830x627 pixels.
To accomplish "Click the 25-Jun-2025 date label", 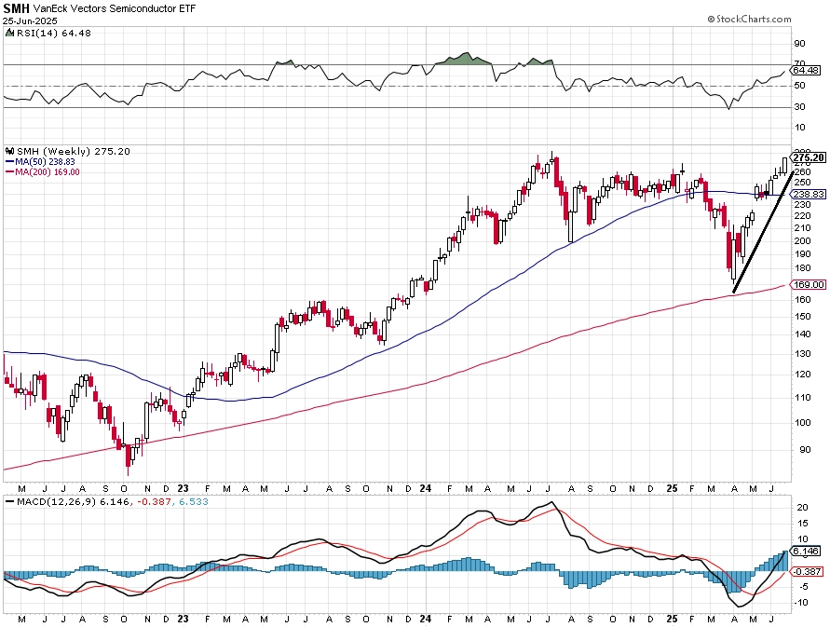I will point(30,21).
